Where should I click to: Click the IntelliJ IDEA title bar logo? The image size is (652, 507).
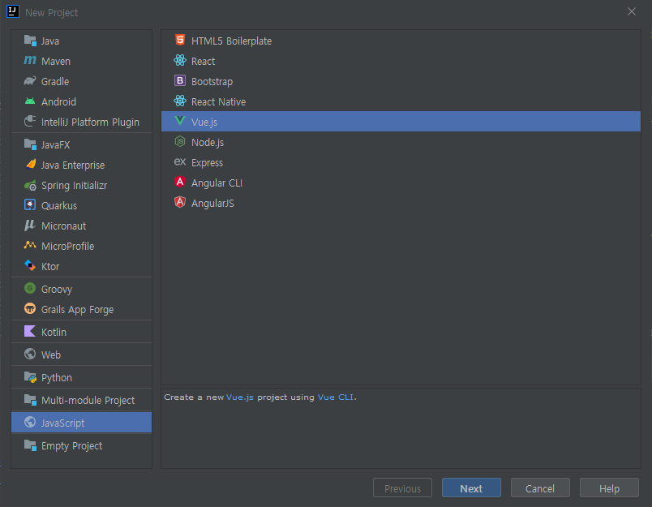[13, 11]
